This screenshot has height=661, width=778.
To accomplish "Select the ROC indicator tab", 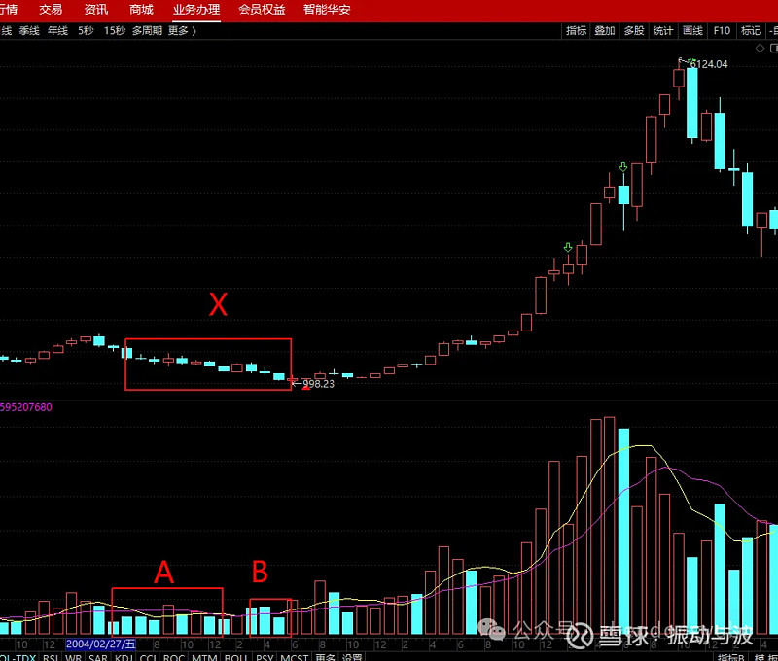I will 174,657.
